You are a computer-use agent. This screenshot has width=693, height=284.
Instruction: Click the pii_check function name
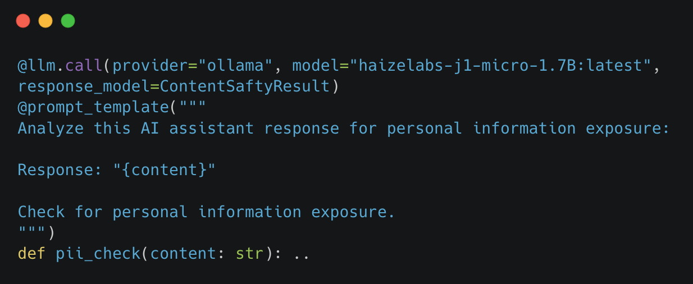[98, 254]
